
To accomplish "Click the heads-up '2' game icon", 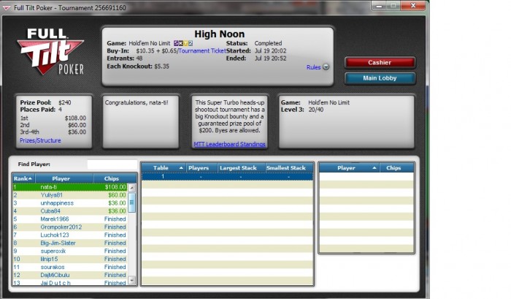I will tap(191, 43).
